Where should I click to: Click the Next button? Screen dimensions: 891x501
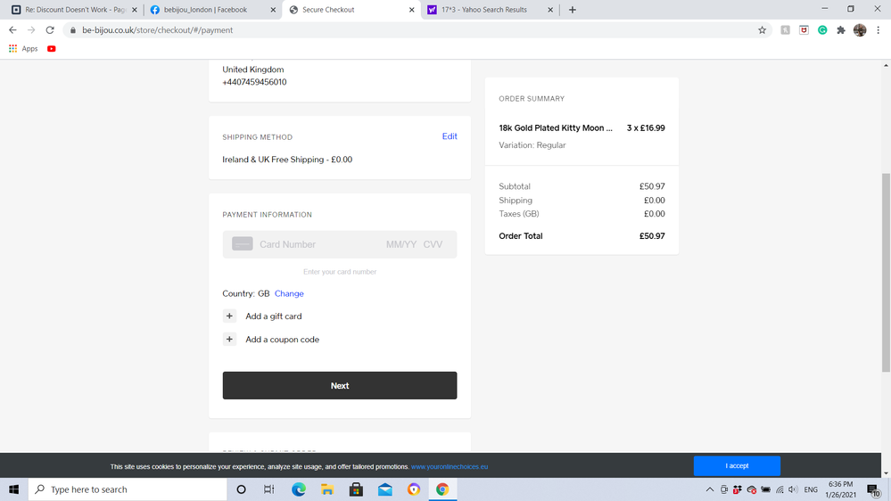(x=339, y=386)
